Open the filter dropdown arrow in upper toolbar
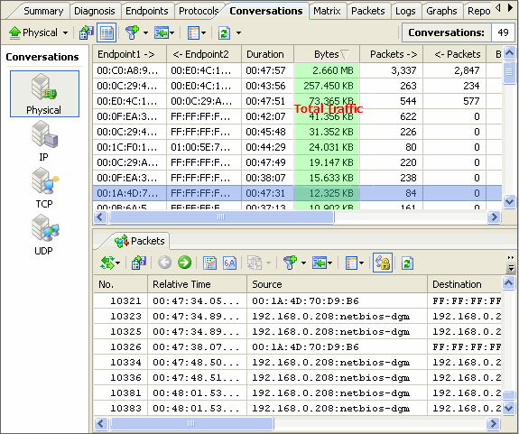The height and width of the screenshot is (434, 519). pyautogui.click(x=145, y=33)
